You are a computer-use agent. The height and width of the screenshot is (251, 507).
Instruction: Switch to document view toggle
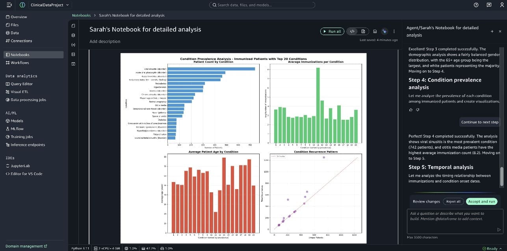(363, 32)
